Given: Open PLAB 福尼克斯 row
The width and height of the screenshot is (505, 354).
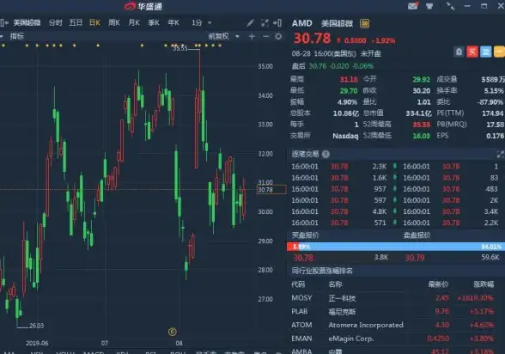Looking at the screenshot, I should [396, 312].
